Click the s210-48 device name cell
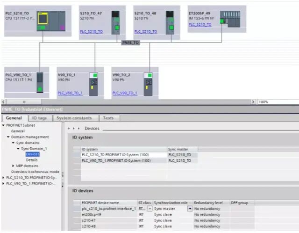This screenshot has width=299, height=233. pyautogui.click(x=109, y=226)
